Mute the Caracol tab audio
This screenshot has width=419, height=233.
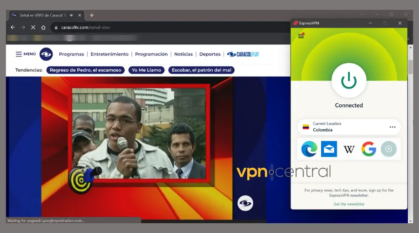[71, 15]
